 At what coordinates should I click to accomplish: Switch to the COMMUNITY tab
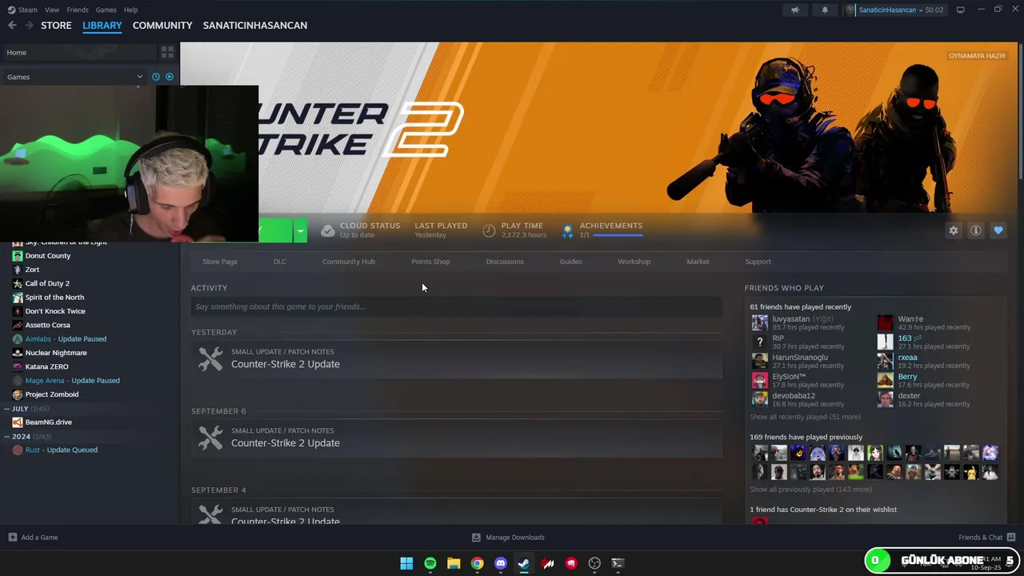pos(162,26)
